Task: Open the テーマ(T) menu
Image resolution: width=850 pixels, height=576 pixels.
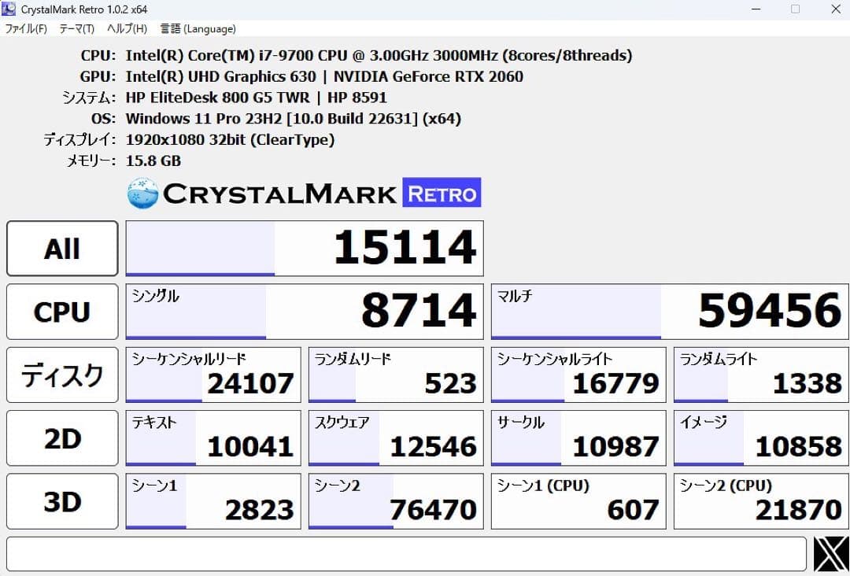Action: click(74, 28)
